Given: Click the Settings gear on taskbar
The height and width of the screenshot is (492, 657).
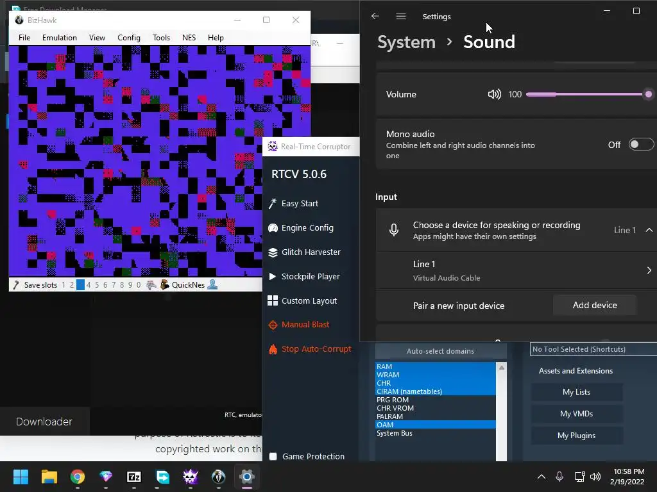Looking at the screenshot, I should click(247, 477).
